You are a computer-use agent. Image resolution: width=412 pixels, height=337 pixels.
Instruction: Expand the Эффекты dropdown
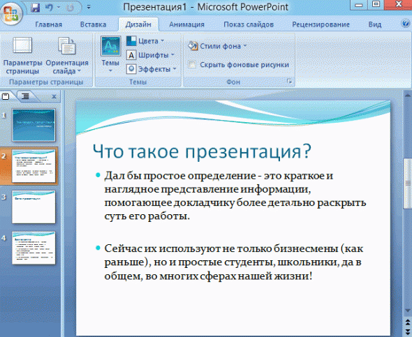click(152, 69)
